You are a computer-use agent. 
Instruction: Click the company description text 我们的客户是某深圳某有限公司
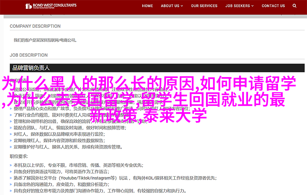[x=45, y=40]
